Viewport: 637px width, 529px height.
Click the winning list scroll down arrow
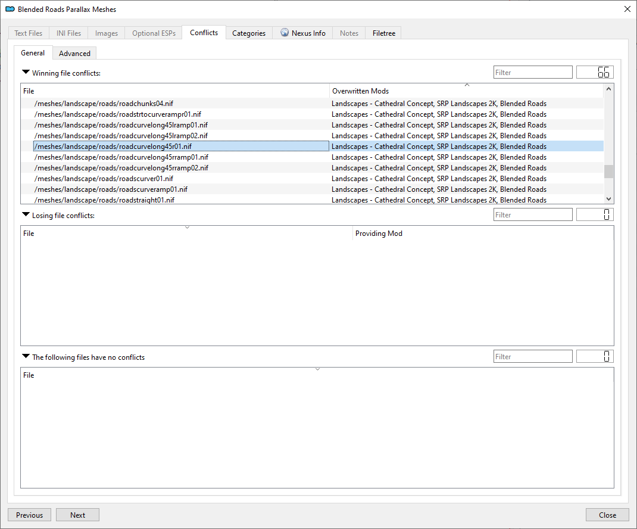pos(608,199)
